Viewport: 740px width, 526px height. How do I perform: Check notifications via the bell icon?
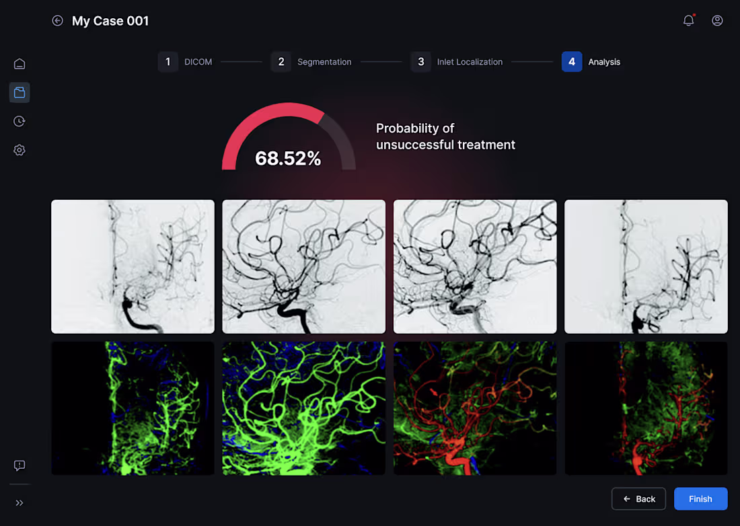point(688,20)
